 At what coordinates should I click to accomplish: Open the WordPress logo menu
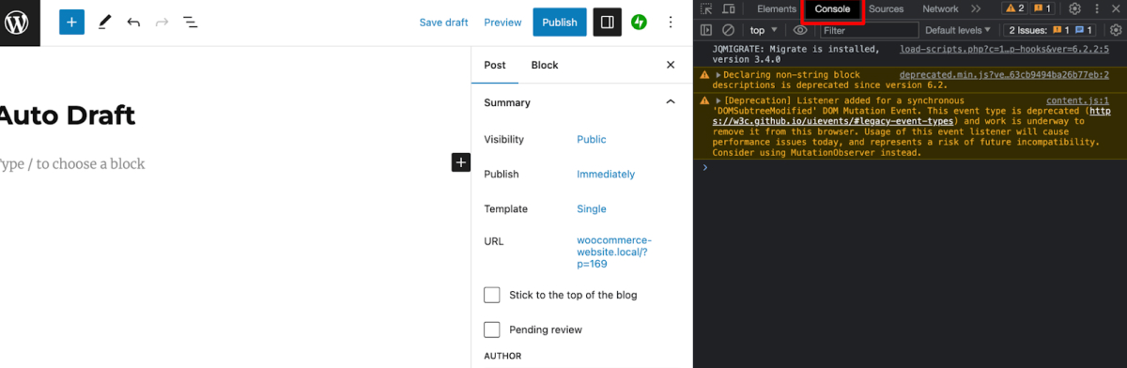20,22
